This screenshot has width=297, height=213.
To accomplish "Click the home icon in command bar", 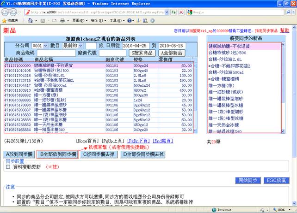I will [30, 21].
